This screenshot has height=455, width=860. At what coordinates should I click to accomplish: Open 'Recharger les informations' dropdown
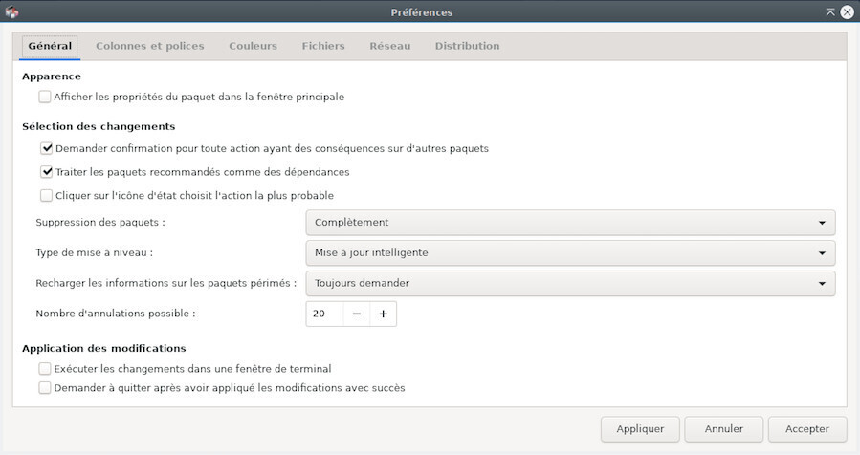(570, 284)
